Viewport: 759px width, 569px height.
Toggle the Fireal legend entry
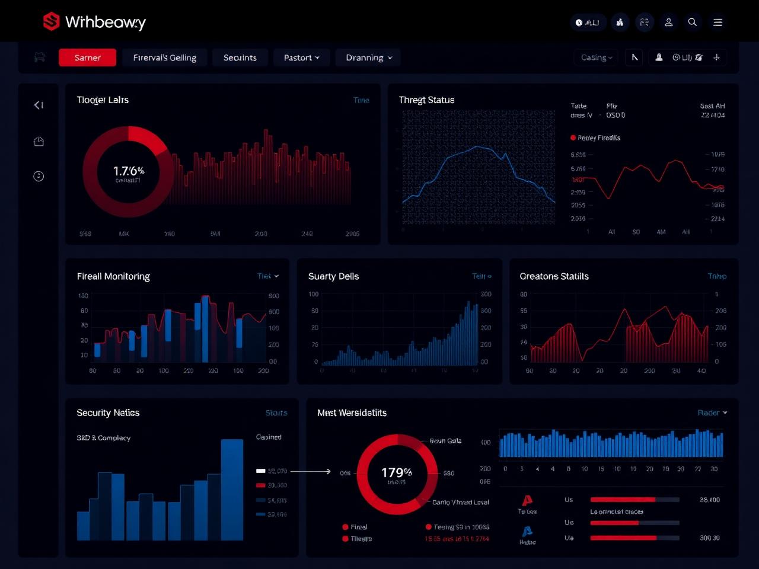355,527
